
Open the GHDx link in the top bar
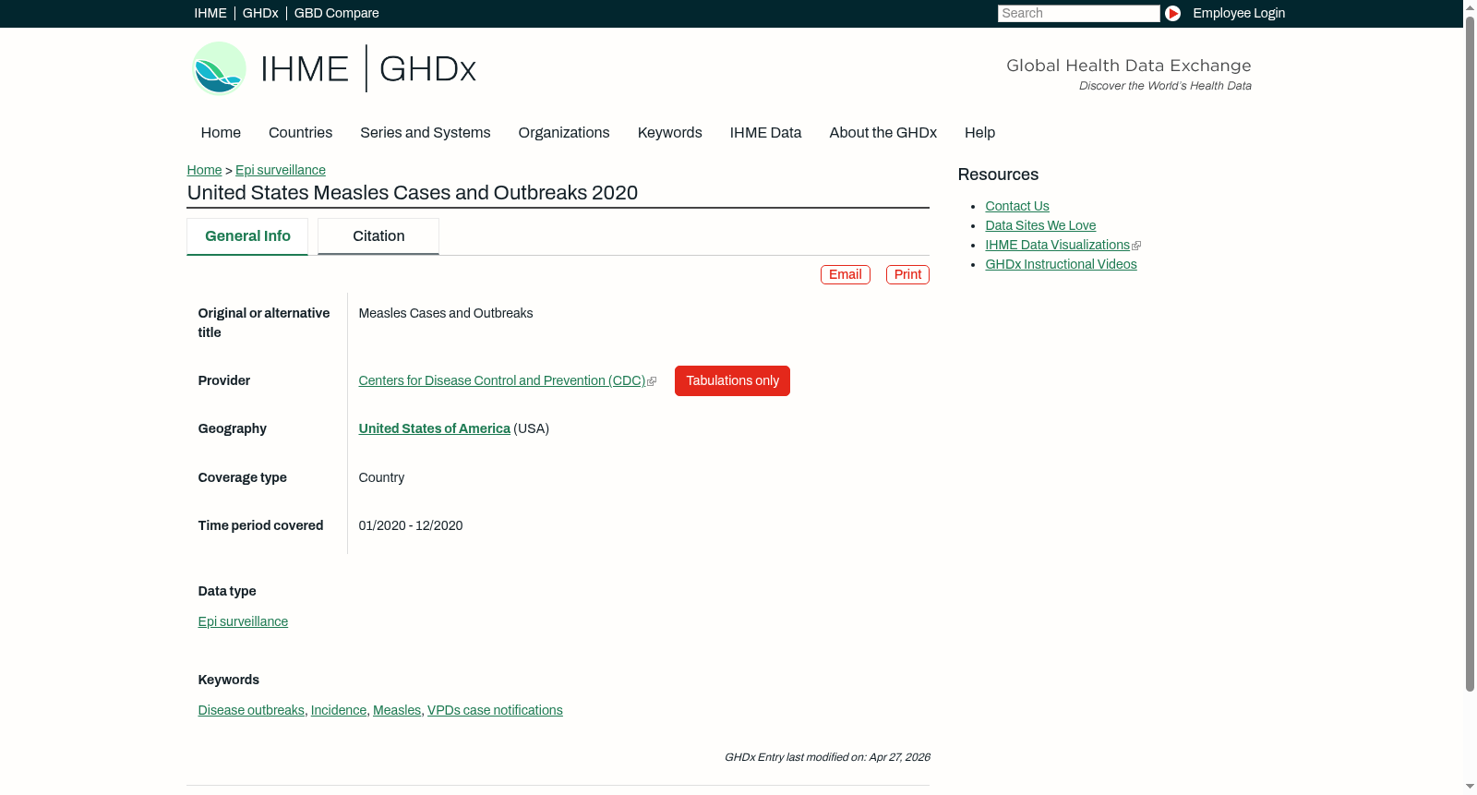[x=260, y=13]
